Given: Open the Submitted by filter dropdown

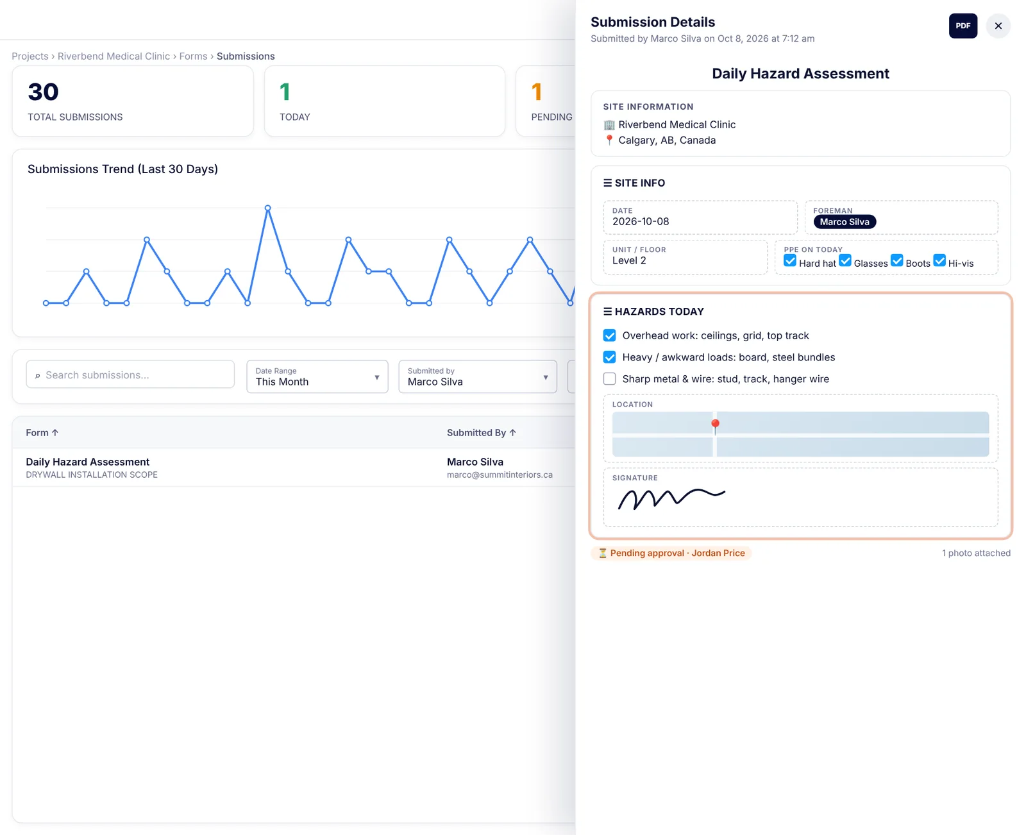Looking at the screenshot, I should pyautogui.click(x=478, y=376).
